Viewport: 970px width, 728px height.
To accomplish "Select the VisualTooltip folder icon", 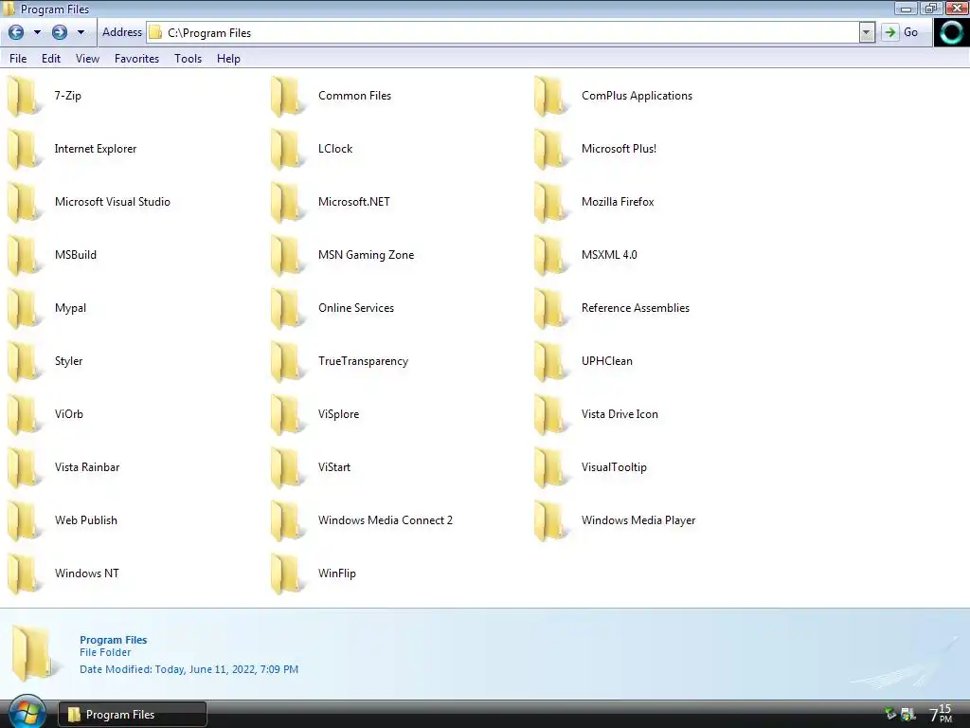I will [550, 468].
